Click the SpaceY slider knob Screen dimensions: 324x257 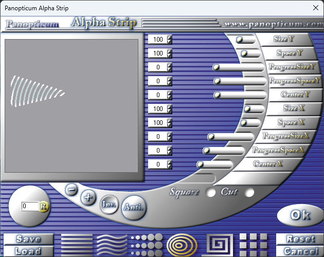point(244,53)
